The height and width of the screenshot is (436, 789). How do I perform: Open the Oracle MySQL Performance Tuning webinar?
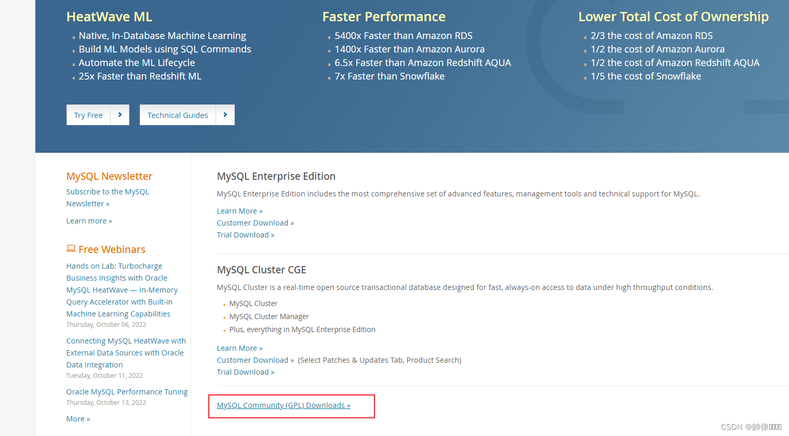(127, 391)
